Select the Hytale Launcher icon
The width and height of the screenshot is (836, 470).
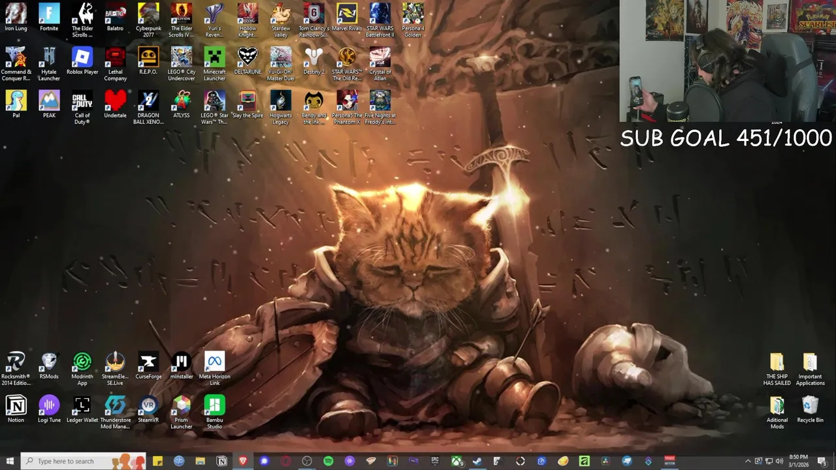49,64
